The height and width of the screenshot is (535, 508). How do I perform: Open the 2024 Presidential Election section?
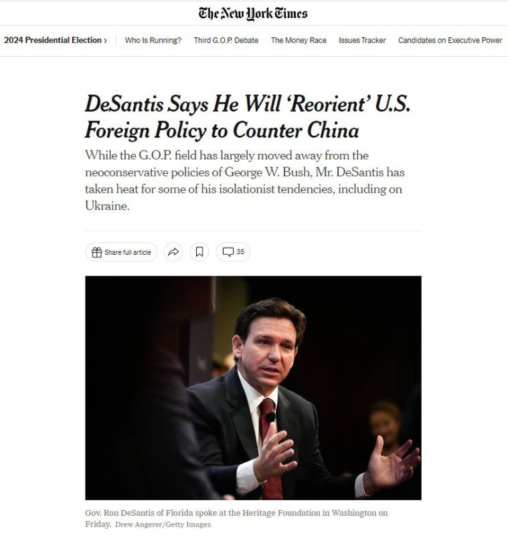[56, 40]
